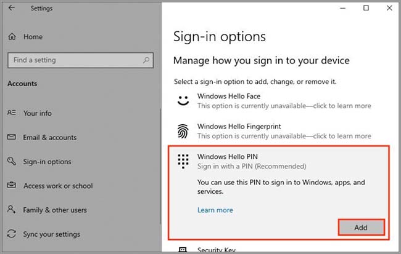Screen dimensions: 401x254
Task: Click the search magnifier icon
Action: (146, 60)
